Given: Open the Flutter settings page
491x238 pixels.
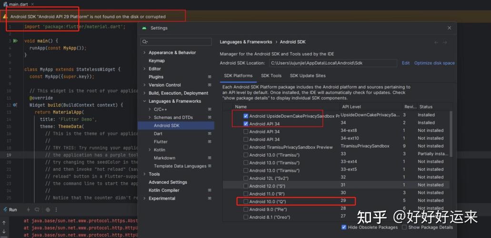Looking at the screenshot, I should coord(160,142).
